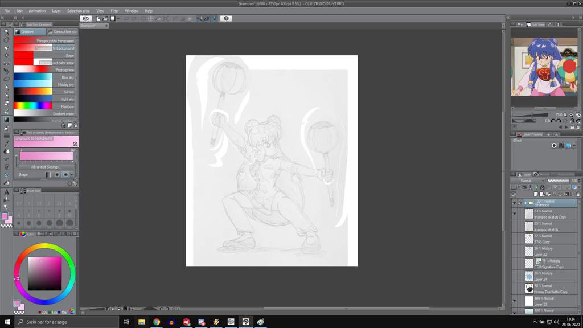The height and width of the screenshot is (328, 583).
Task: Toggle visibility of 5743 Copy layer
Action: [x=514, y=239]
